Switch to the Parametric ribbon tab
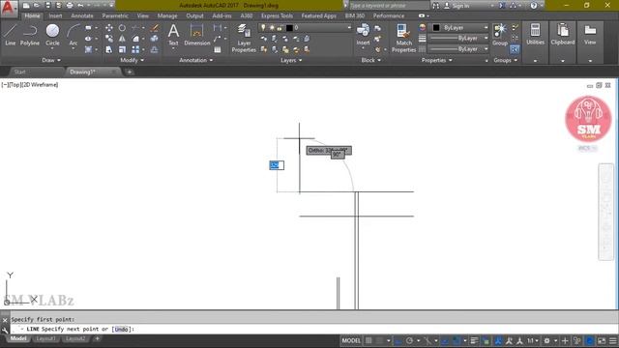Viewport: 619px width, 348px height. [115, 15]
